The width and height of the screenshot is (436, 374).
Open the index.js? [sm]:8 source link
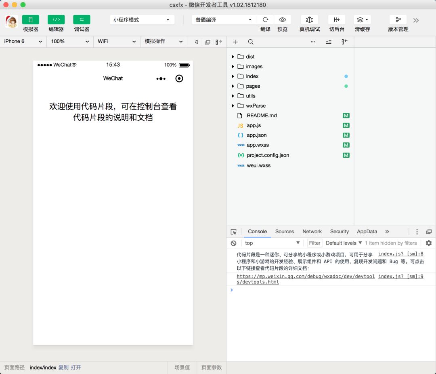[x=401, y=254]
